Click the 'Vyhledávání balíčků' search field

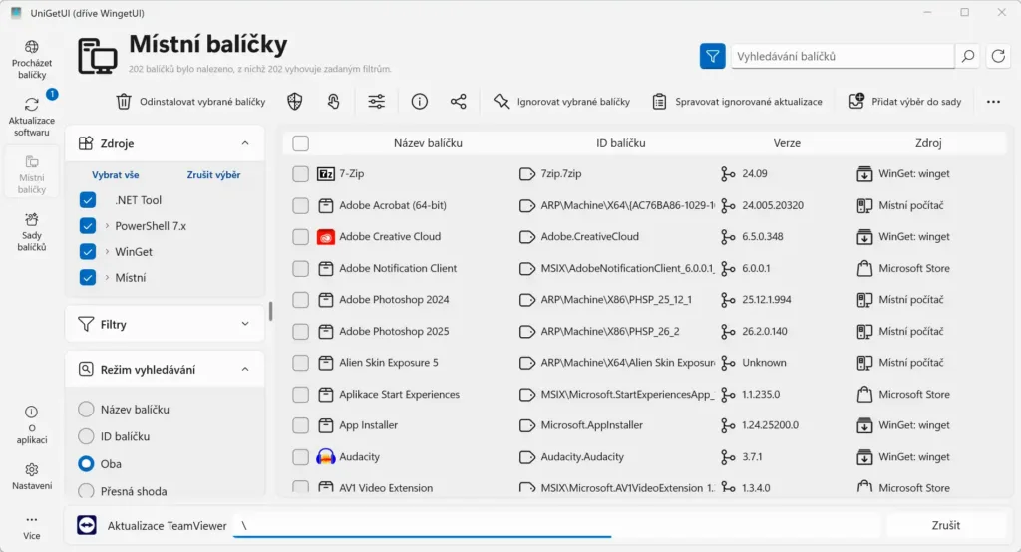(842, 57)
